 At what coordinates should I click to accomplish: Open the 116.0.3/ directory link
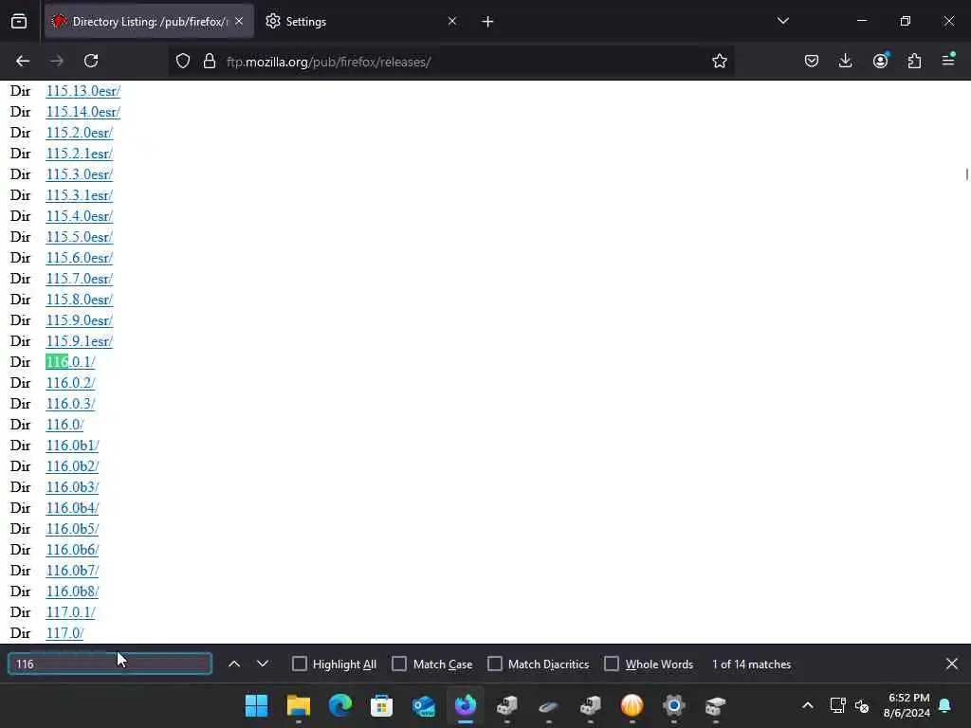point(70,404)
